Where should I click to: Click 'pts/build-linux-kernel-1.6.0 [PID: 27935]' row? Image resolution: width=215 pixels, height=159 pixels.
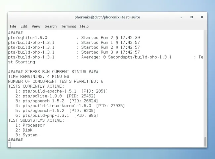click(x=70, y=106)
